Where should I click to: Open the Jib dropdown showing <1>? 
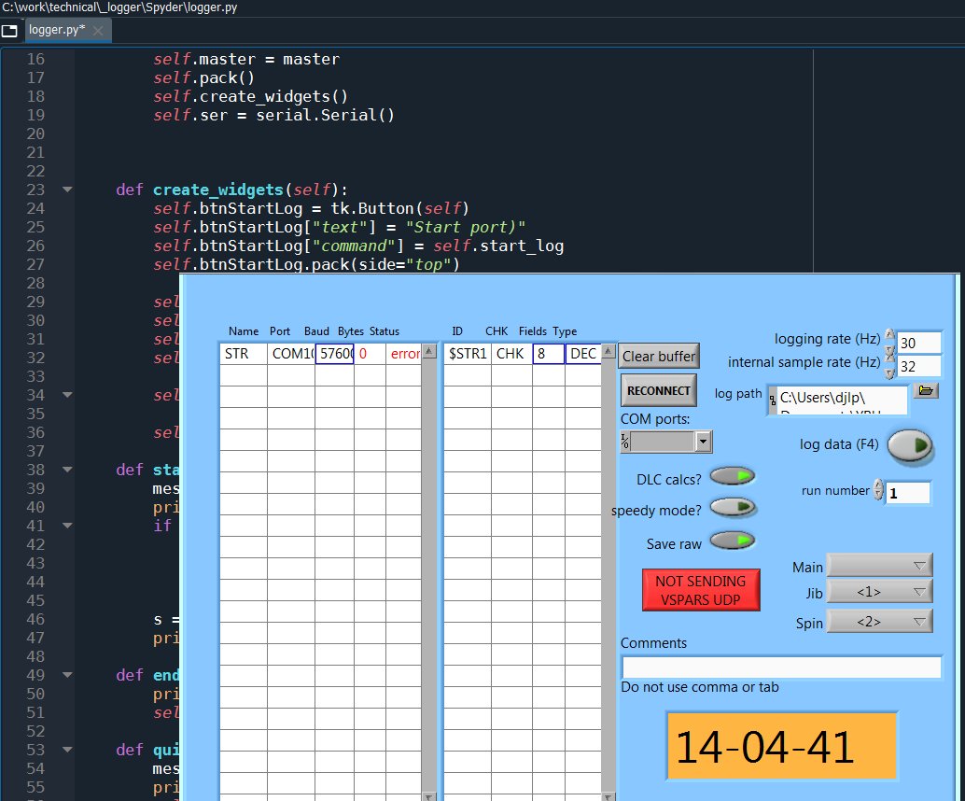879,592
